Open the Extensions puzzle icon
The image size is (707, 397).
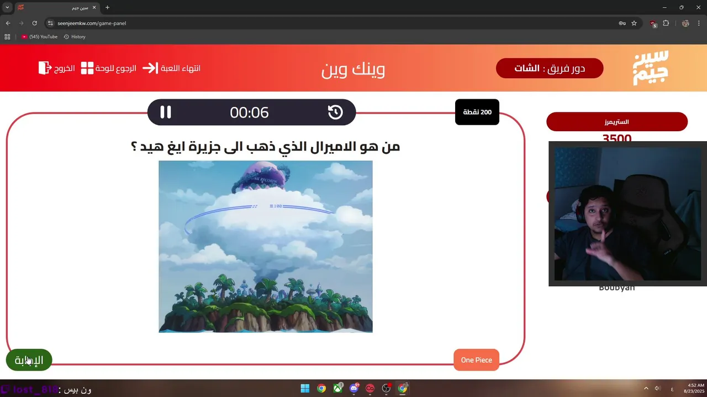666,23
